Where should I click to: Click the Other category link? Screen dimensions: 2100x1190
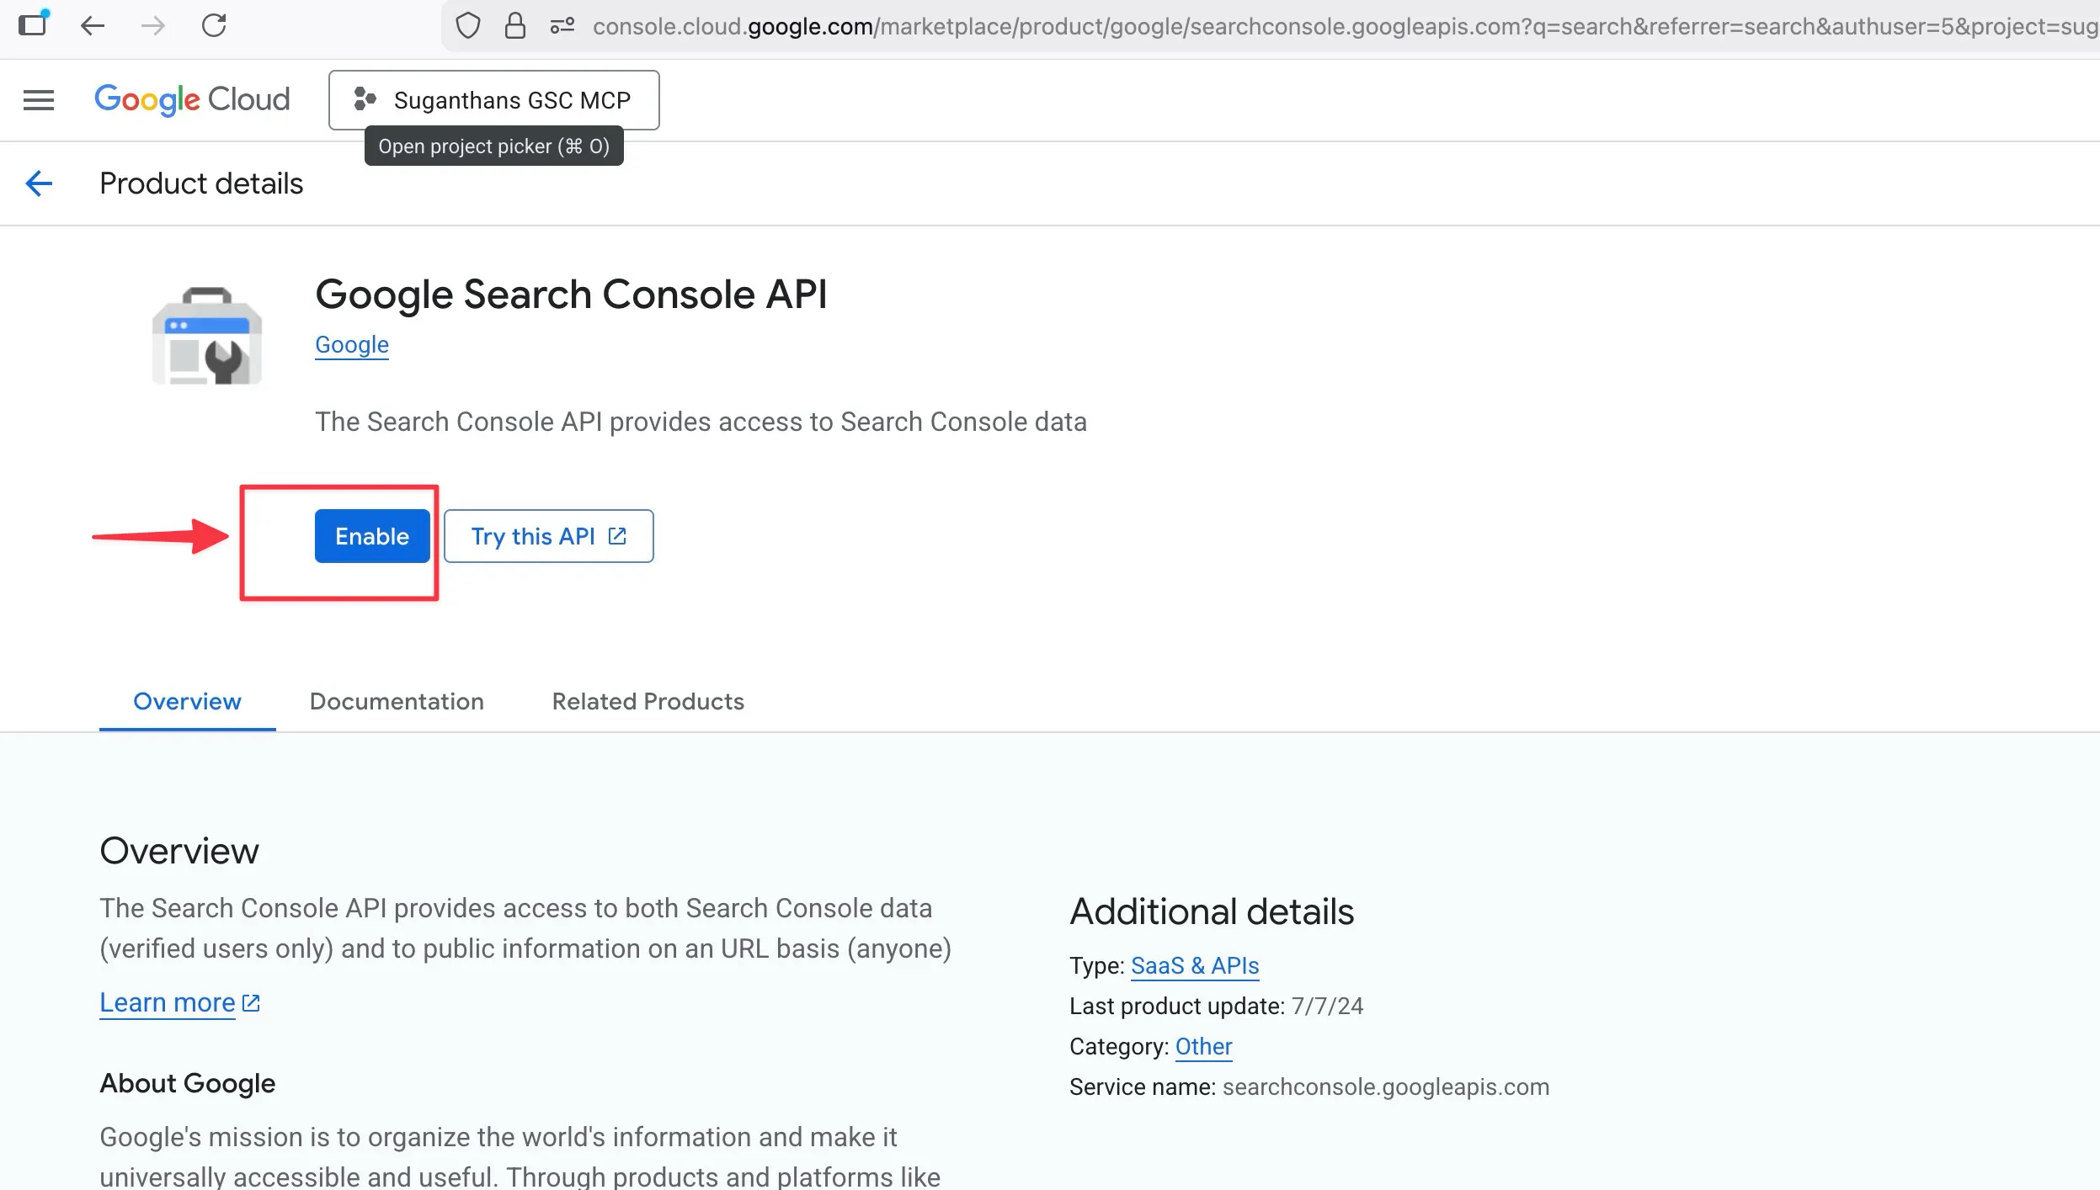point(1202,1046)
